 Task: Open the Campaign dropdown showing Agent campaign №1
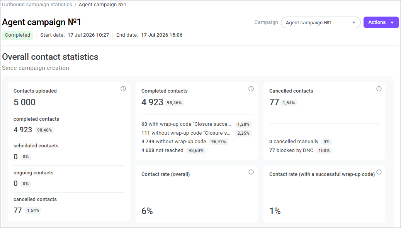(x=321, y=22)
